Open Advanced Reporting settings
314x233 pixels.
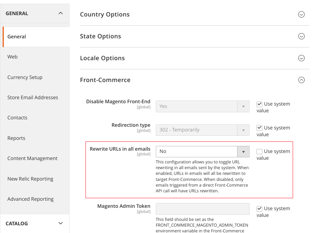coord(31,199)
